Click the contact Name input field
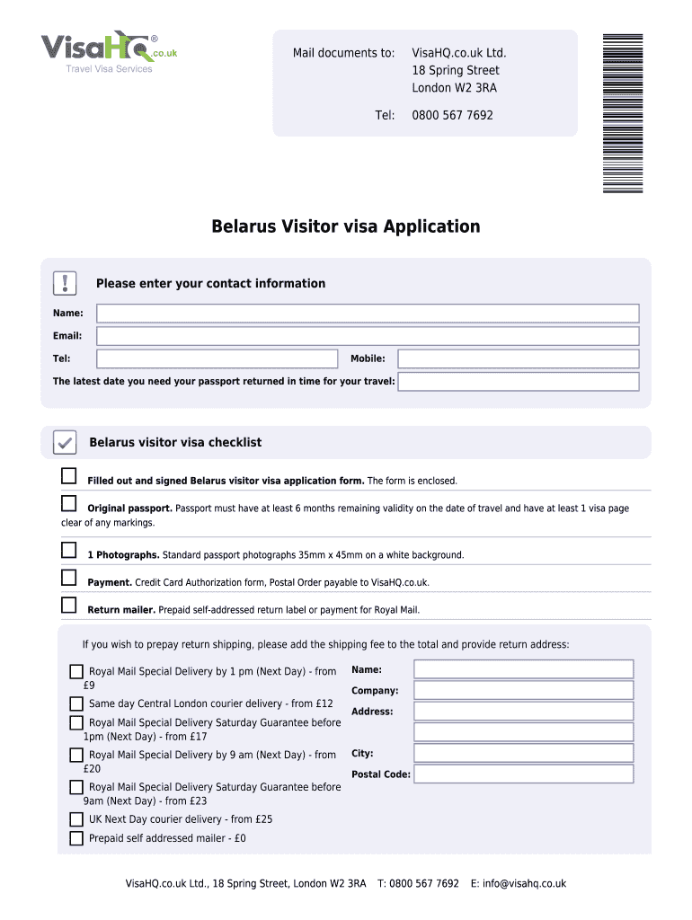Screen dimensions: 692x920 tap(368, 314)
